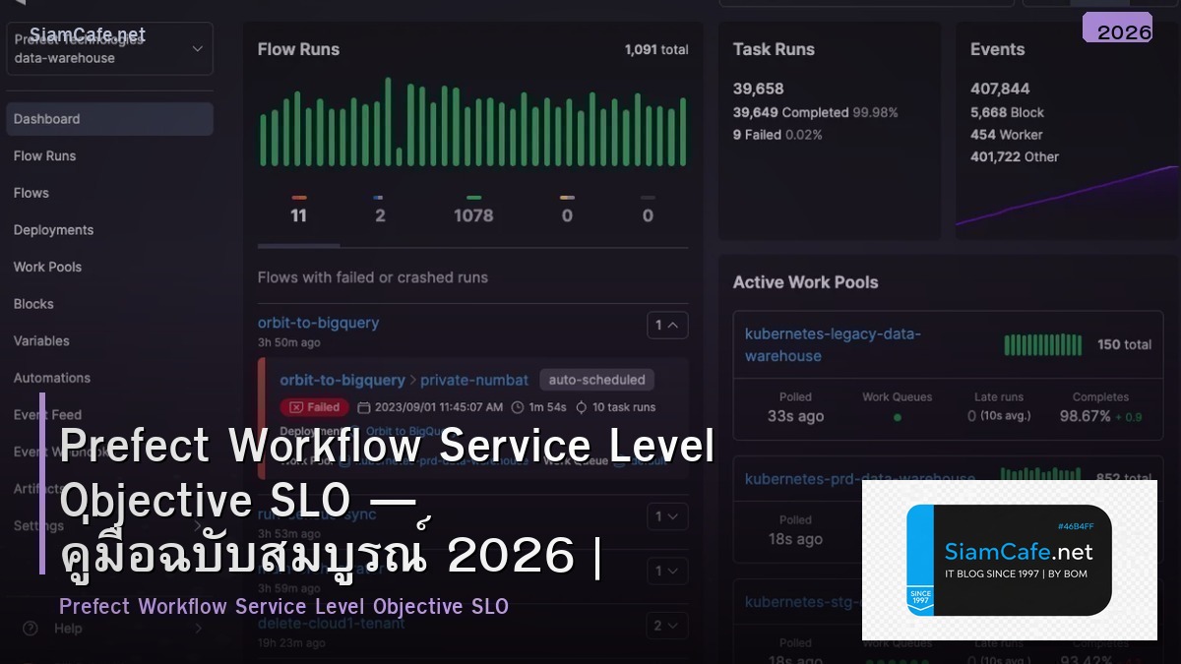
Task: Open Help from the sidebar menu
Action: pos(68,628)
